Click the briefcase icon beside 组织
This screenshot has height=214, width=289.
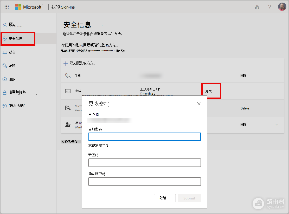(x=5, y=79)
